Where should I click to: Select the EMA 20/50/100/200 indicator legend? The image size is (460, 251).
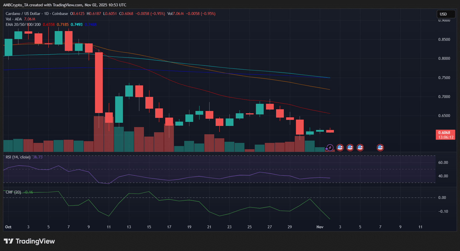pyautogui.click(x=23, y=24)
